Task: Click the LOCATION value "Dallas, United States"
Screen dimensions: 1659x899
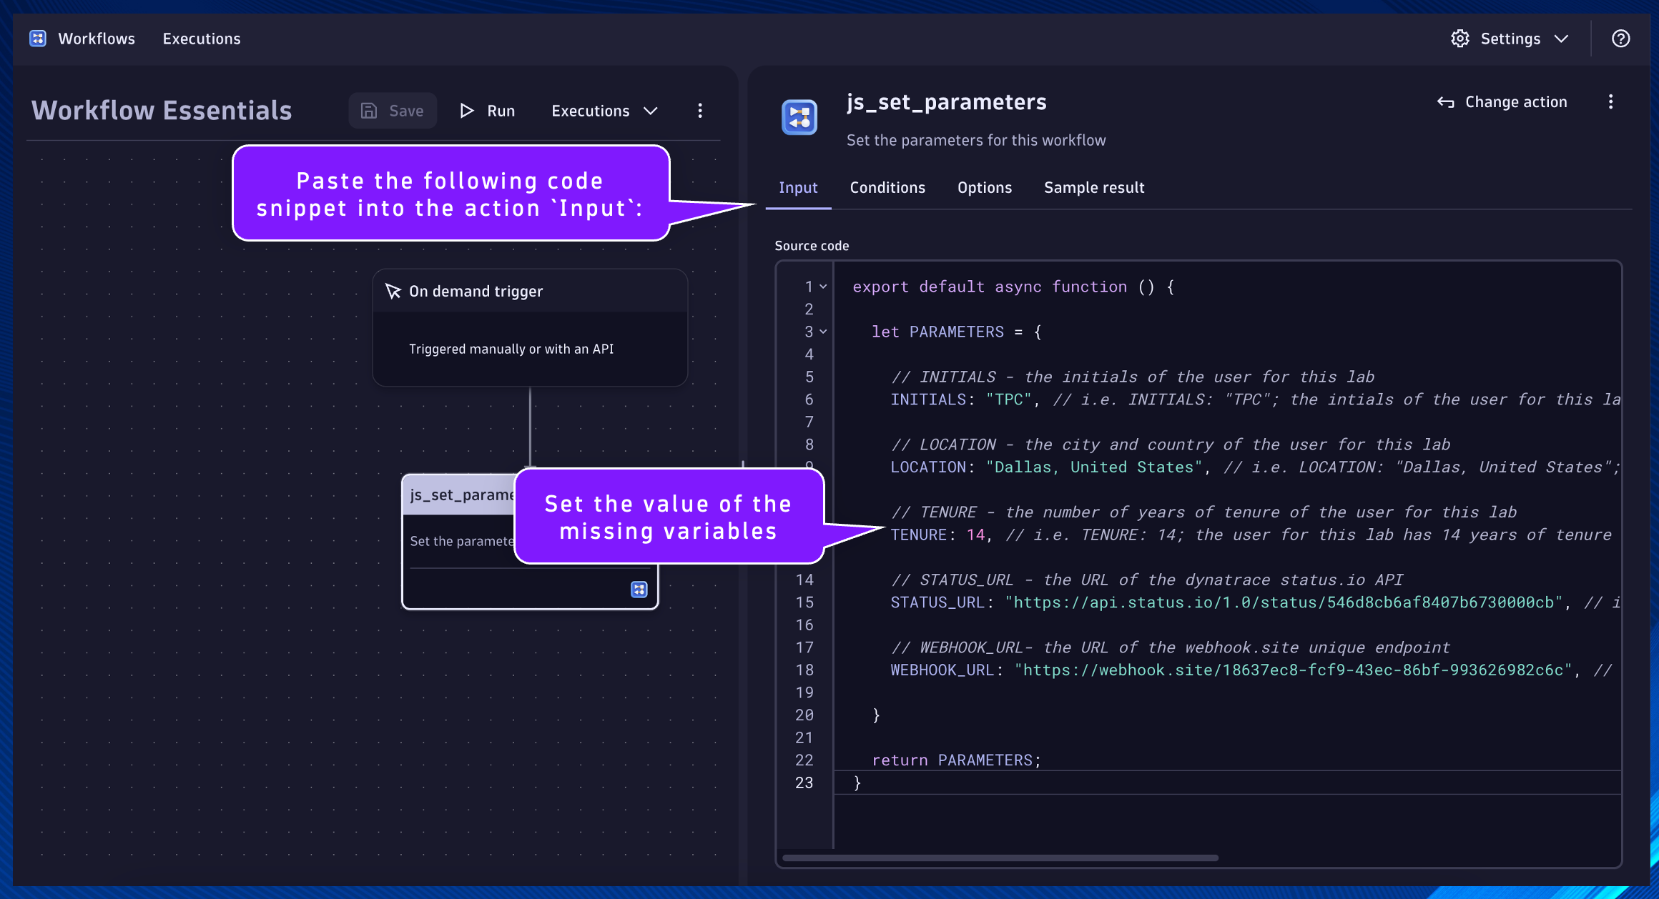Action: [1094, 467]
